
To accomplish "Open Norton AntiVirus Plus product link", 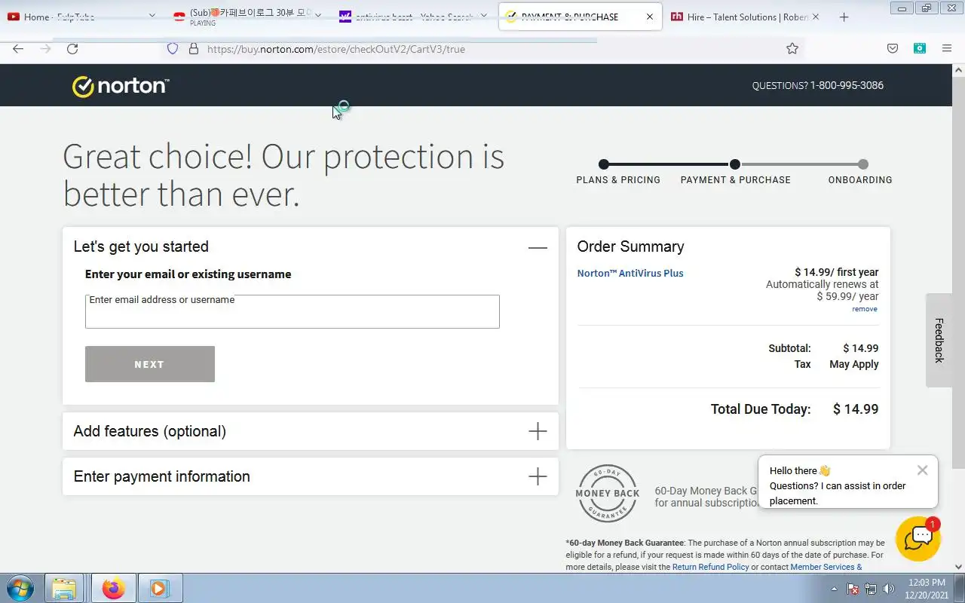I will pyautogui.click(x=630, y=273).
